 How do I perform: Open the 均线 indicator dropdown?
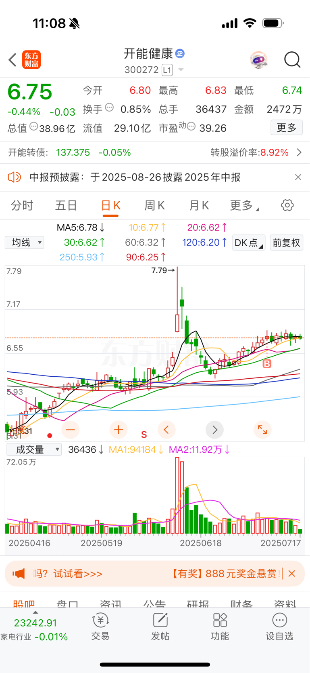tap(25, 243)
